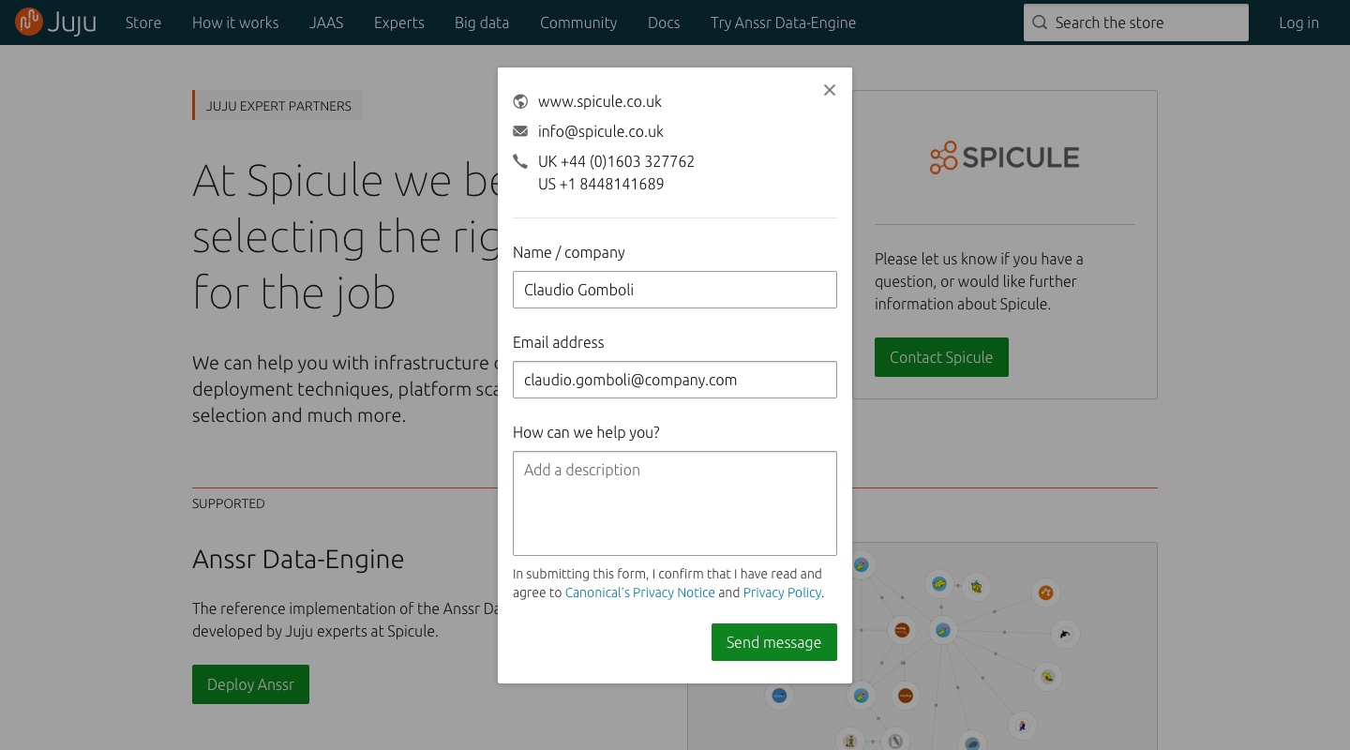Open the Store menu item

pos(143,22)
